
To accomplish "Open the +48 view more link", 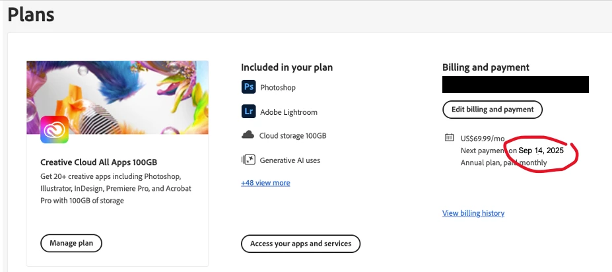I will point(265,183).
